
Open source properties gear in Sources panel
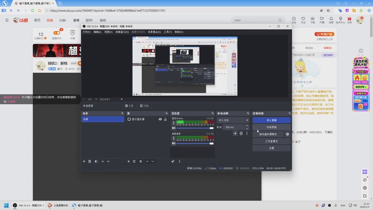[x=140, y=161]
